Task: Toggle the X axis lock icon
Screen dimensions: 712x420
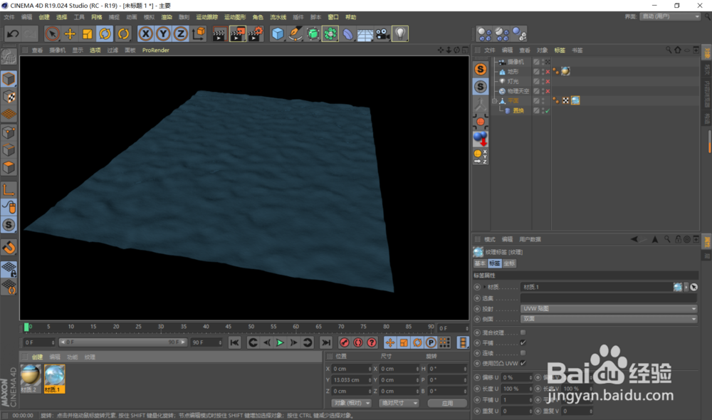Action: click(x=145, y=33)
